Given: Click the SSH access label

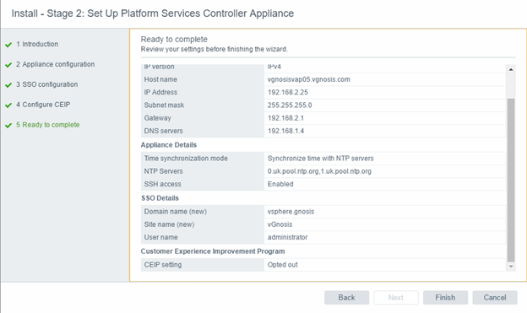Looking at the screenshot, I should click(x=162, y=184).
